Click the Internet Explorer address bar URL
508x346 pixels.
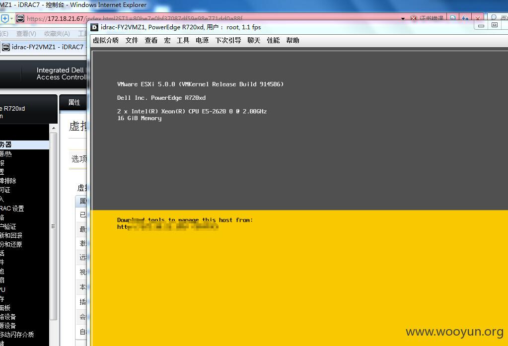135,18
